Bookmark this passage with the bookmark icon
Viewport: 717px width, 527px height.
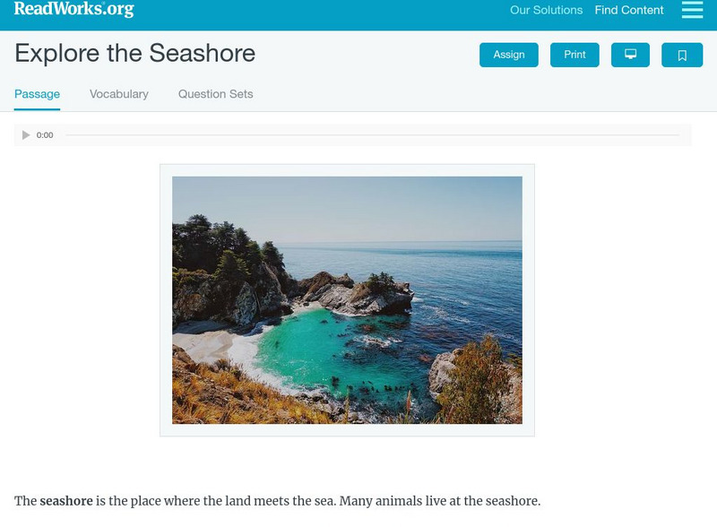point(682,55)
